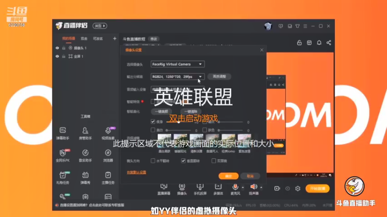Enable the 双面镜 checkbox
The image size is (387, 217).
[213, 161]
